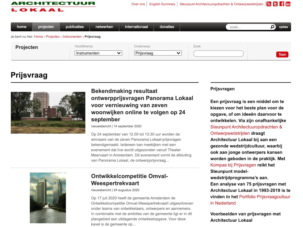Click the Instrumenten breadcrumb link

tap(72, 37)
